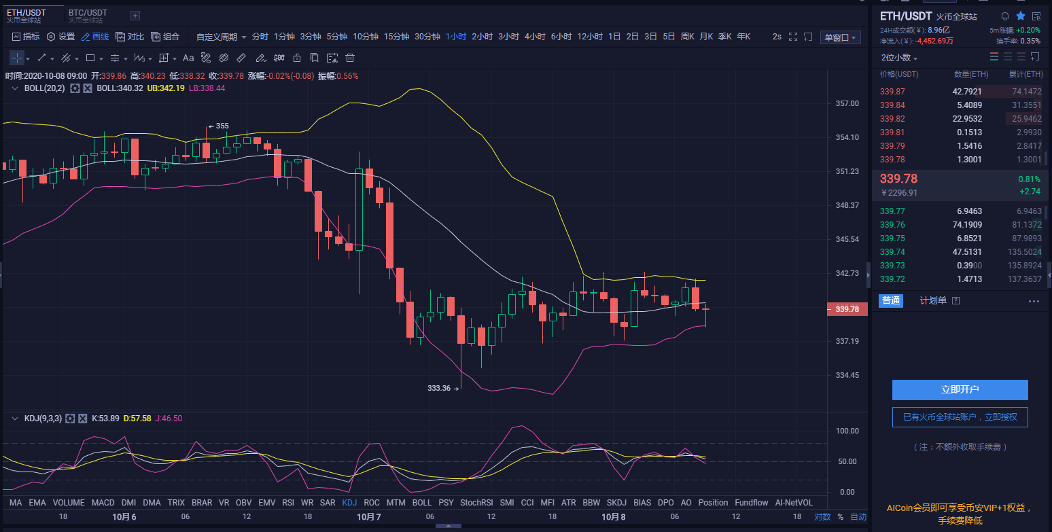1052x532 pixels.
Task: Select the 分时 timeframe
Action: [260, 37]
